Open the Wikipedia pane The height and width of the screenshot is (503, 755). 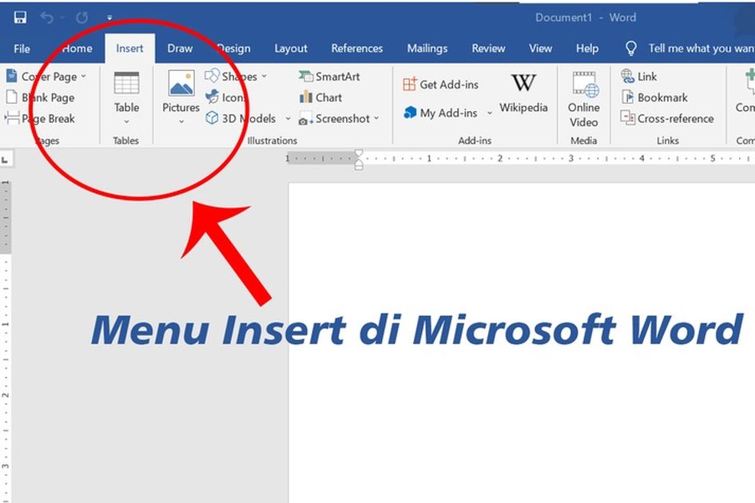click(x=523, y=92)
